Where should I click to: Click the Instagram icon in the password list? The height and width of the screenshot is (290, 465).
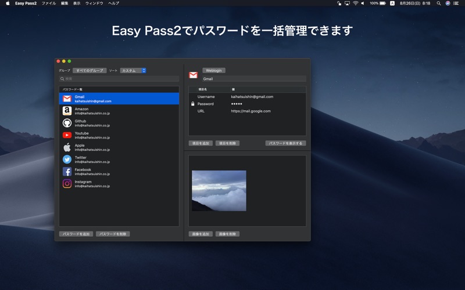coord(67,183)
